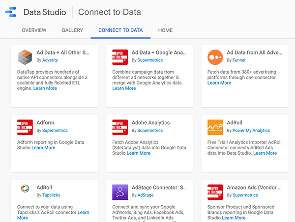The image size is (295, 222).
Task: Click Supermetrics logo on Ad Data + Google Analytics card
Action: [x=120, y=57]
